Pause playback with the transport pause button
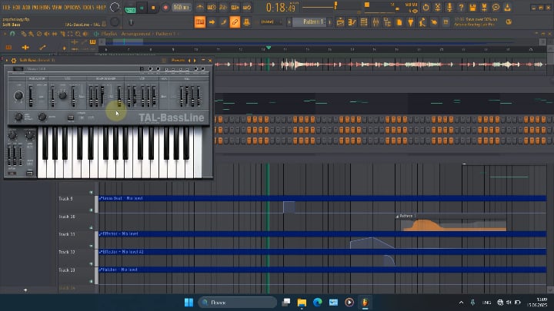 point(142,8)
